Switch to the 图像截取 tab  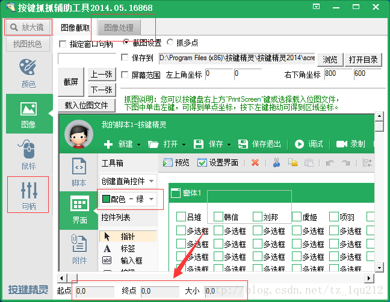click(75, 28)
